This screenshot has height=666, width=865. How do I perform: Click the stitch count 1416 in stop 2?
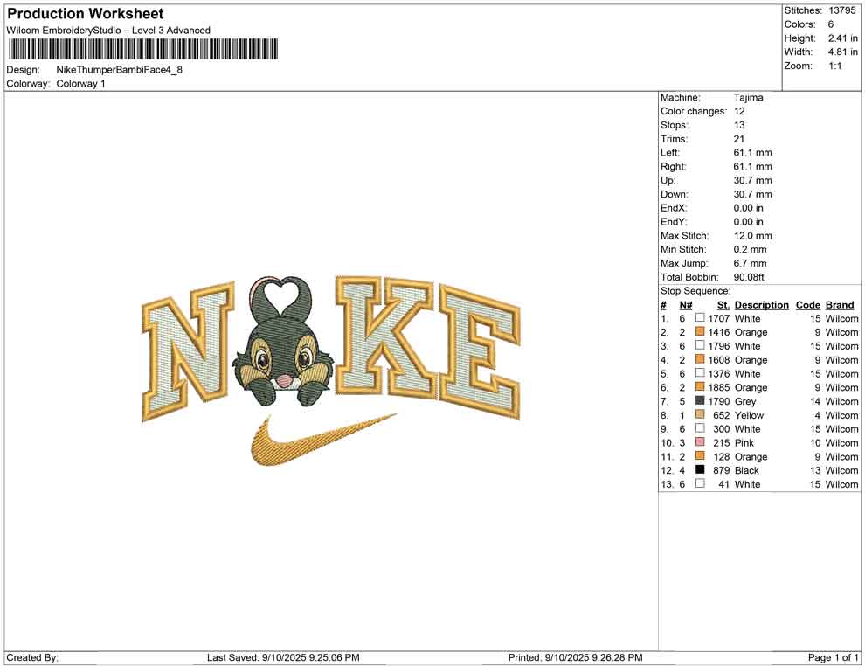point(719,332)
